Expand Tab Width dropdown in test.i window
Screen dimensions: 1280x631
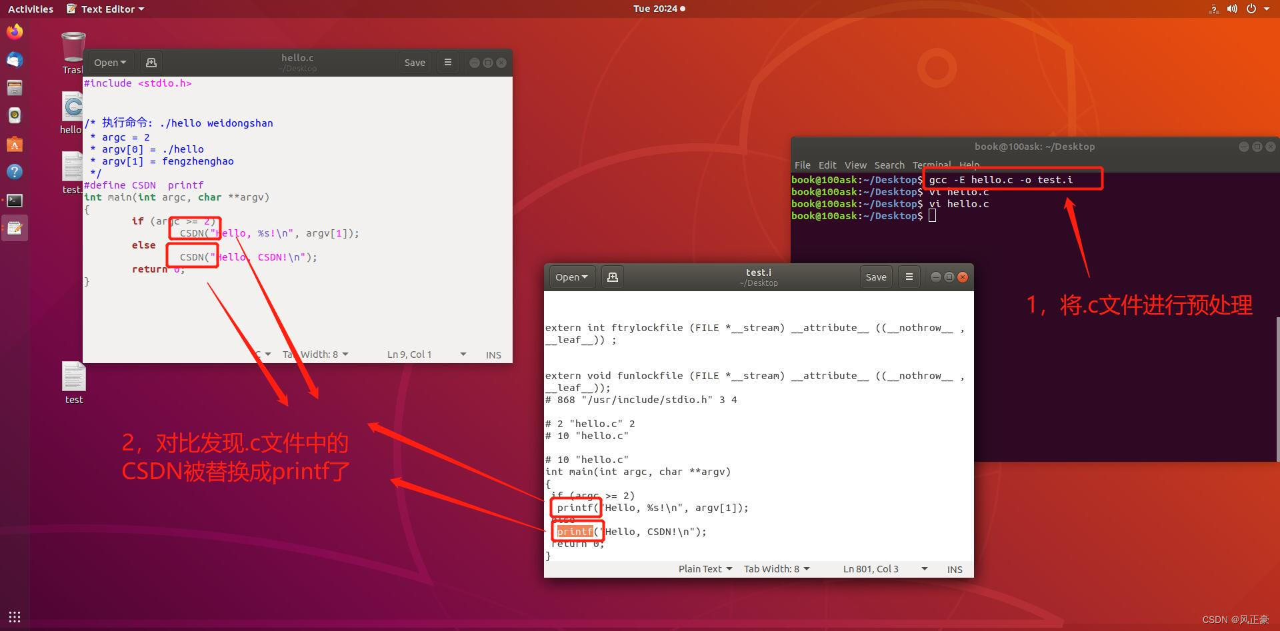pos(777,569)
